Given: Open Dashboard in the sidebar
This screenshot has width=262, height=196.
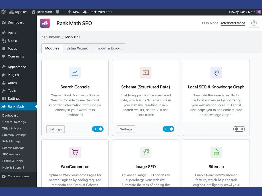Looking at the screenshot, I should click(x=18, y=22).
